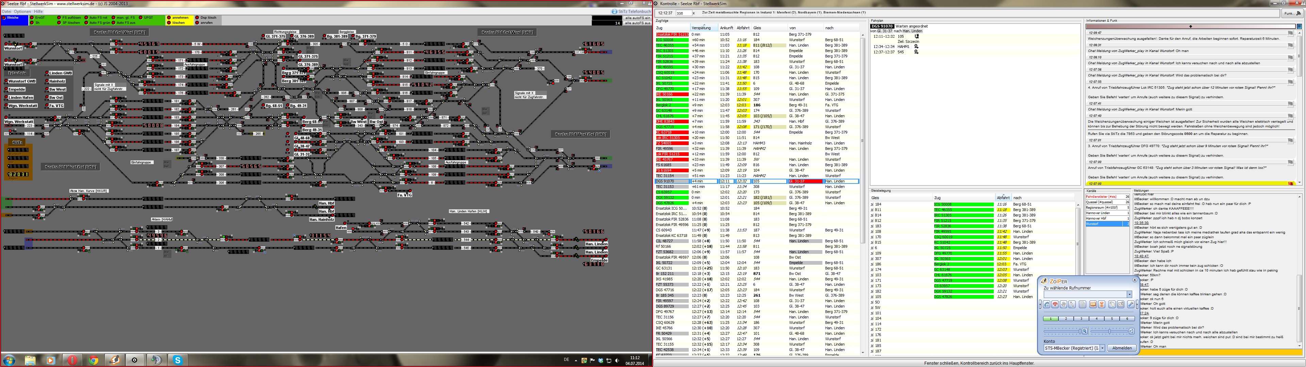Open the Hilfe menu
This screenshot has width=1306, height=367.
[38, 11]
